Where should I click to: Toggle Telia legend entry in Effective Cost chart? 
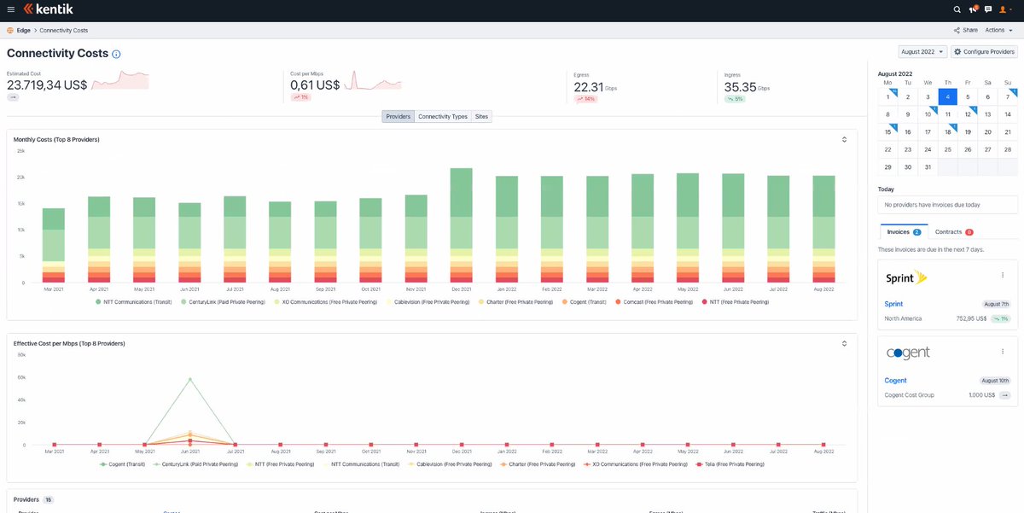[x=730, y=464]
